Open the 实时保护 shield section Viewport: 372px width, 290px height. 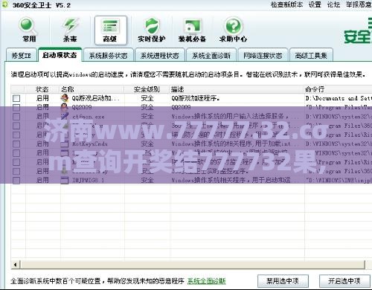point(152,30)
